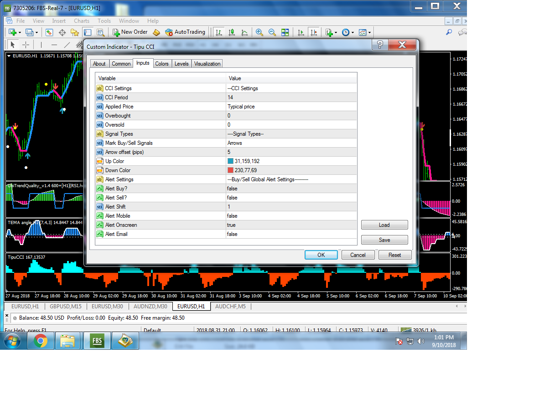Image resolution: width=560 pixels, height=419 pixels.
Task: Click the Search magnifier icon in toolbar
Action: point(449,32)
